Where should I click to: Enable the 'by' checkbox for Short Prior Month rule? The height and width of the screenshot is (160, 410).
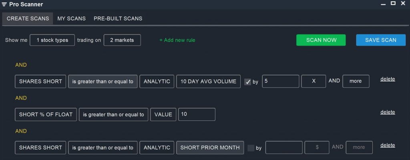pos(251,148)
